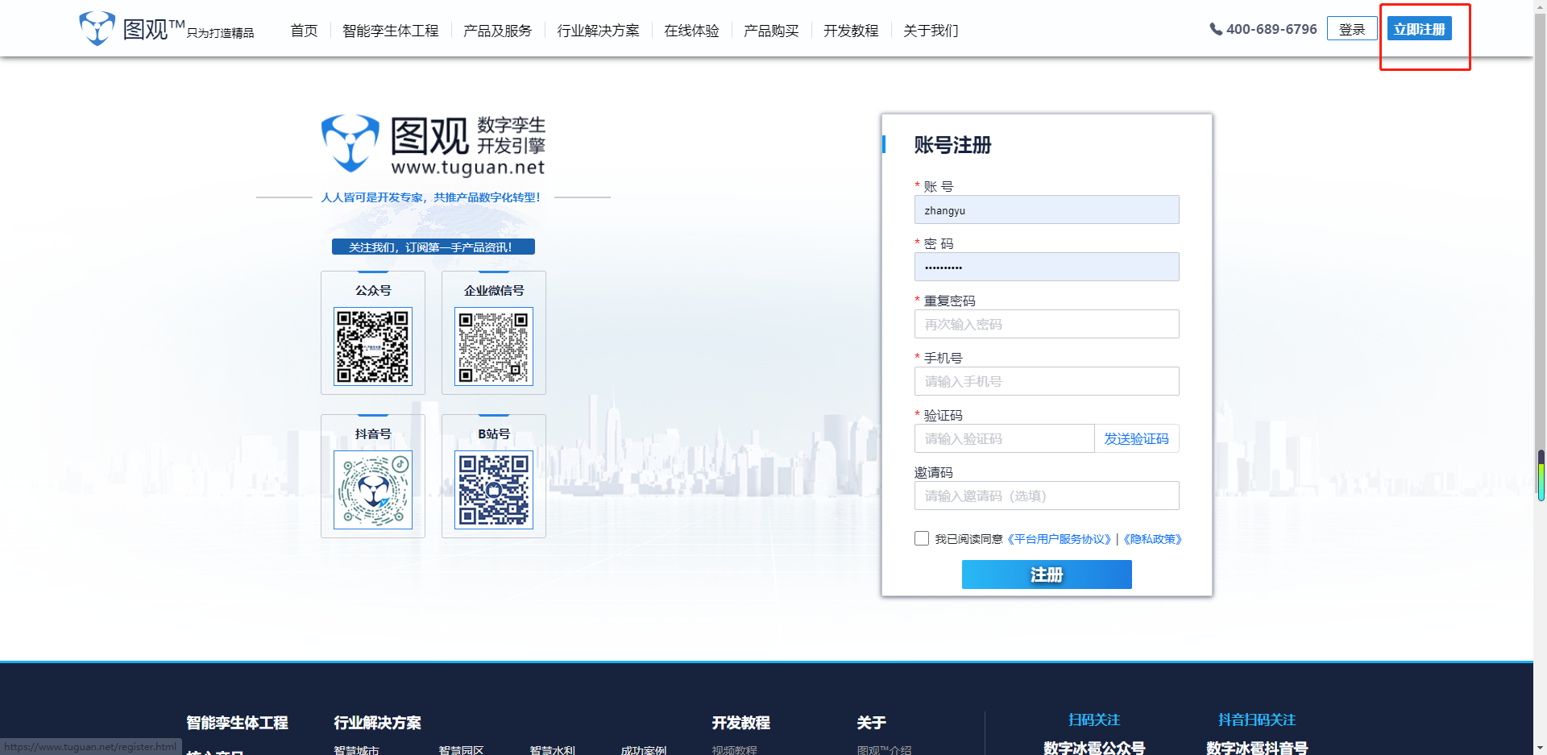Viewport: 1547px width, 755px height.
Task: Click the 立即注册 button in the header
Action: pos(1420,29)
